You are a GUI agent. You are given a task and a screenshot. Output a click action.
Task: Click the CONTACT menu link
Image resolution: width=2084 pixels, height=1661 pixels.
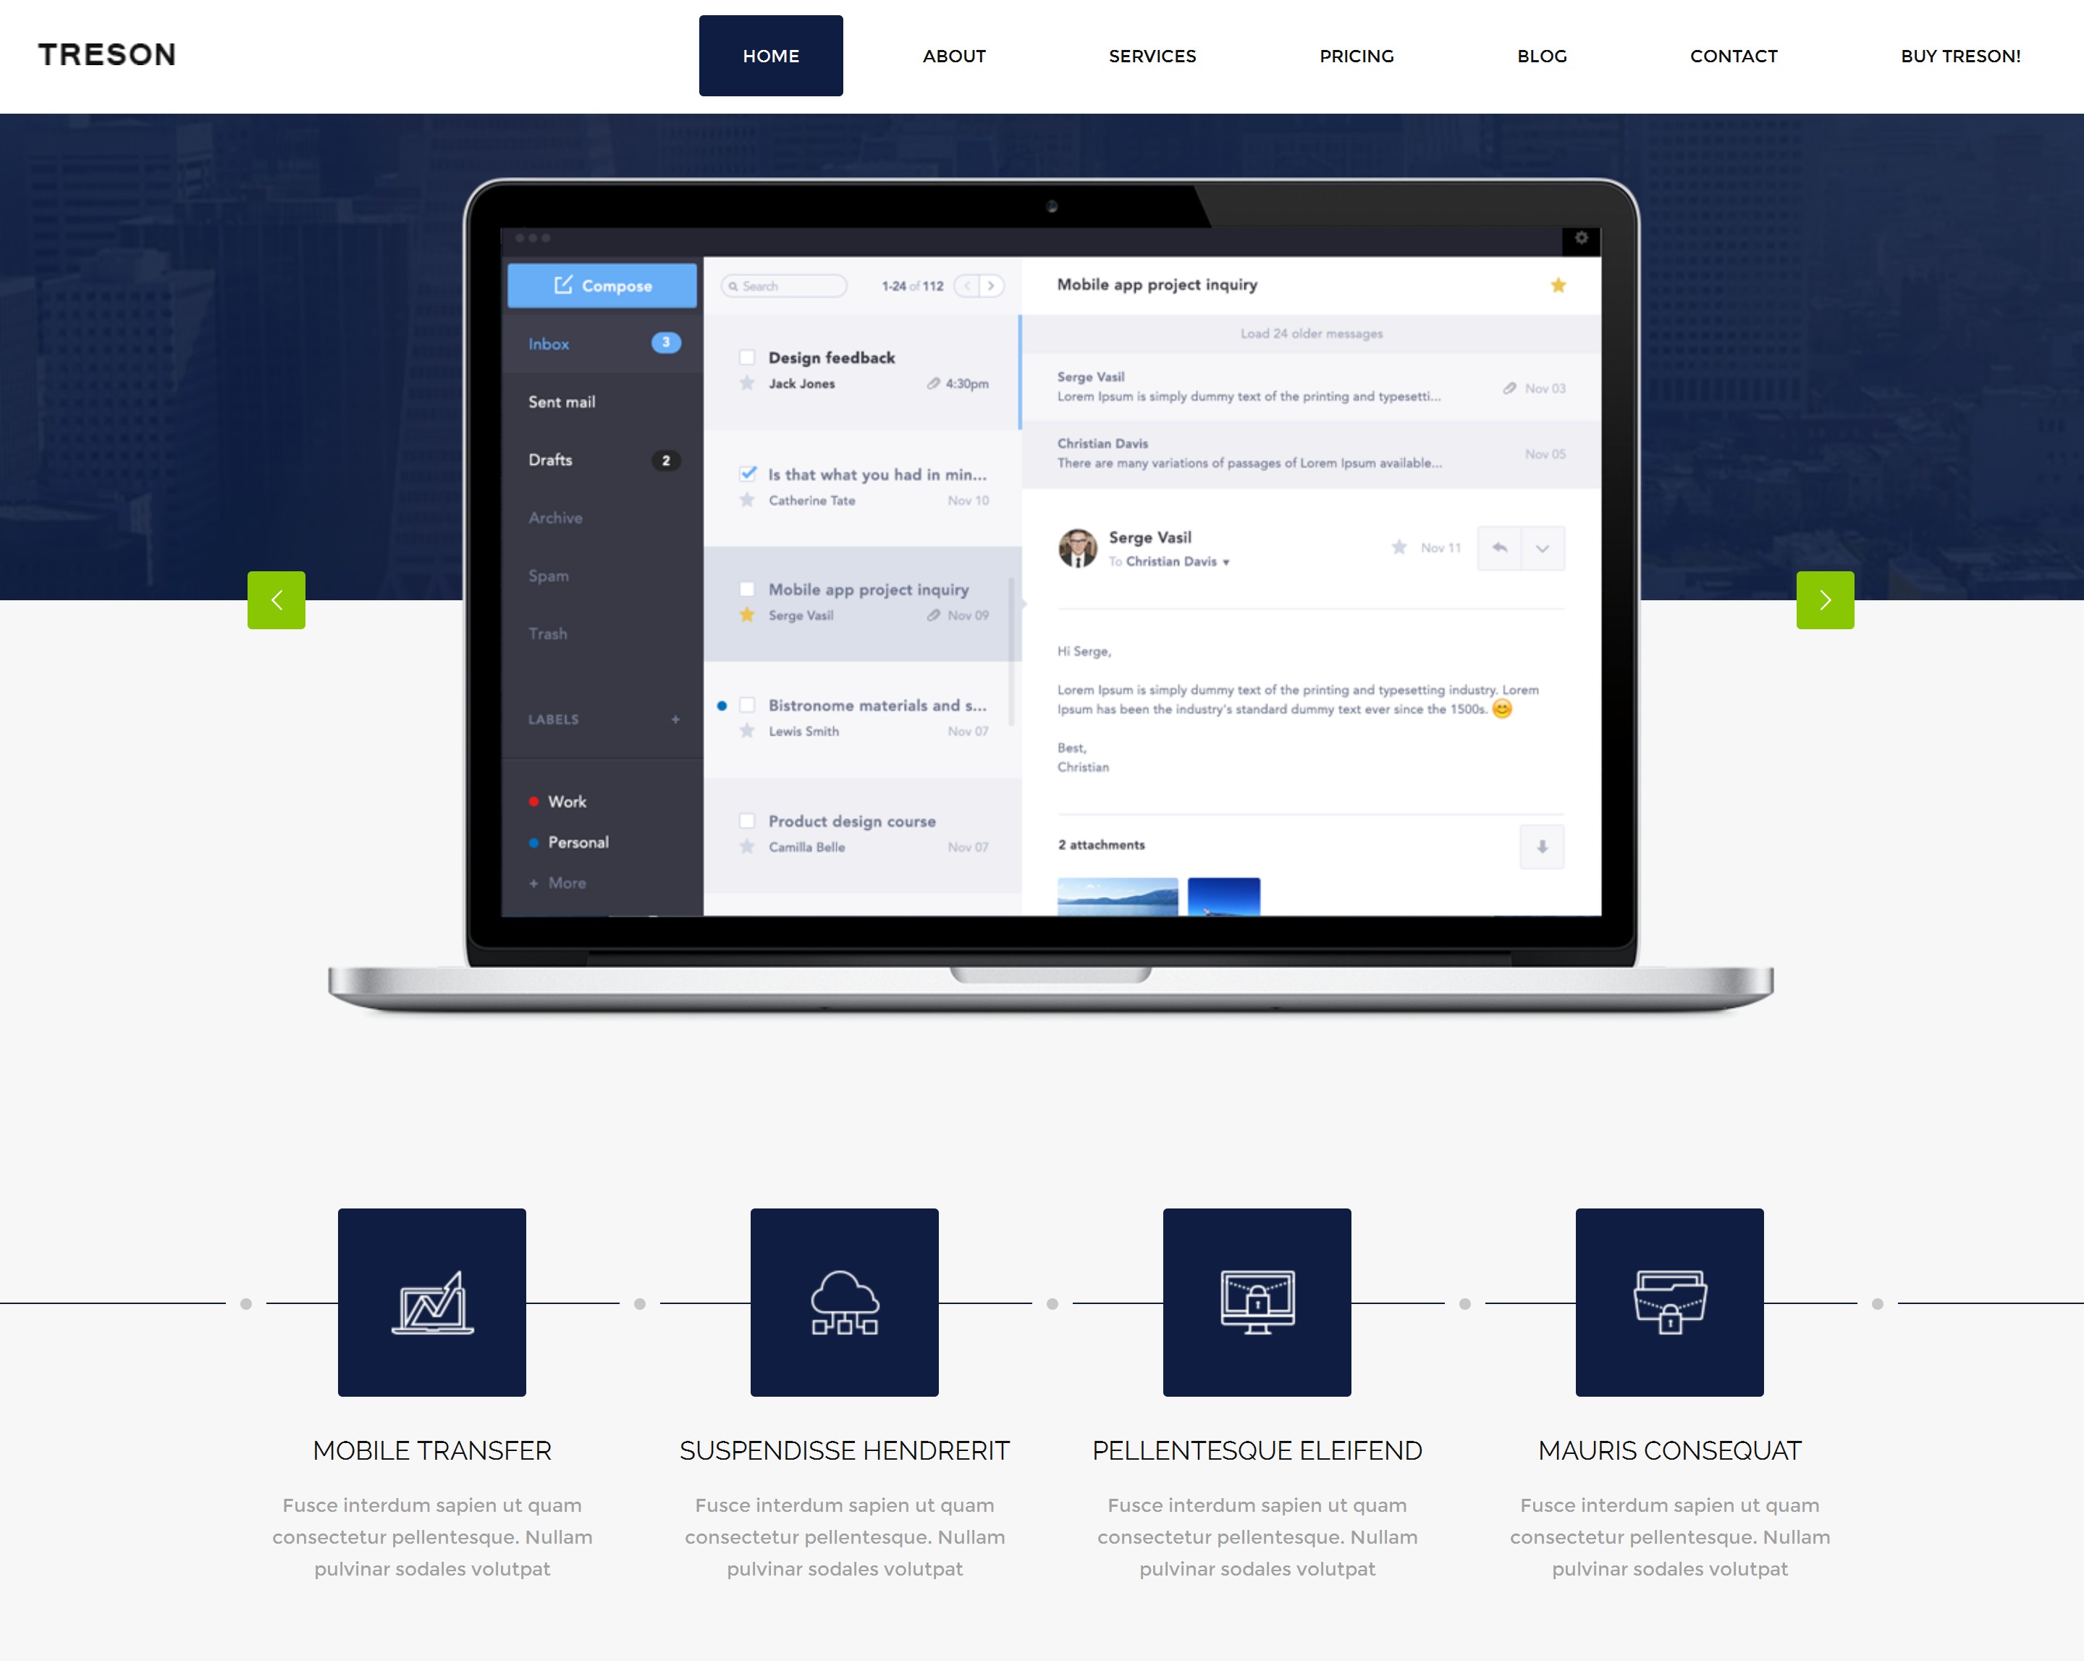tap(1733, 56)
